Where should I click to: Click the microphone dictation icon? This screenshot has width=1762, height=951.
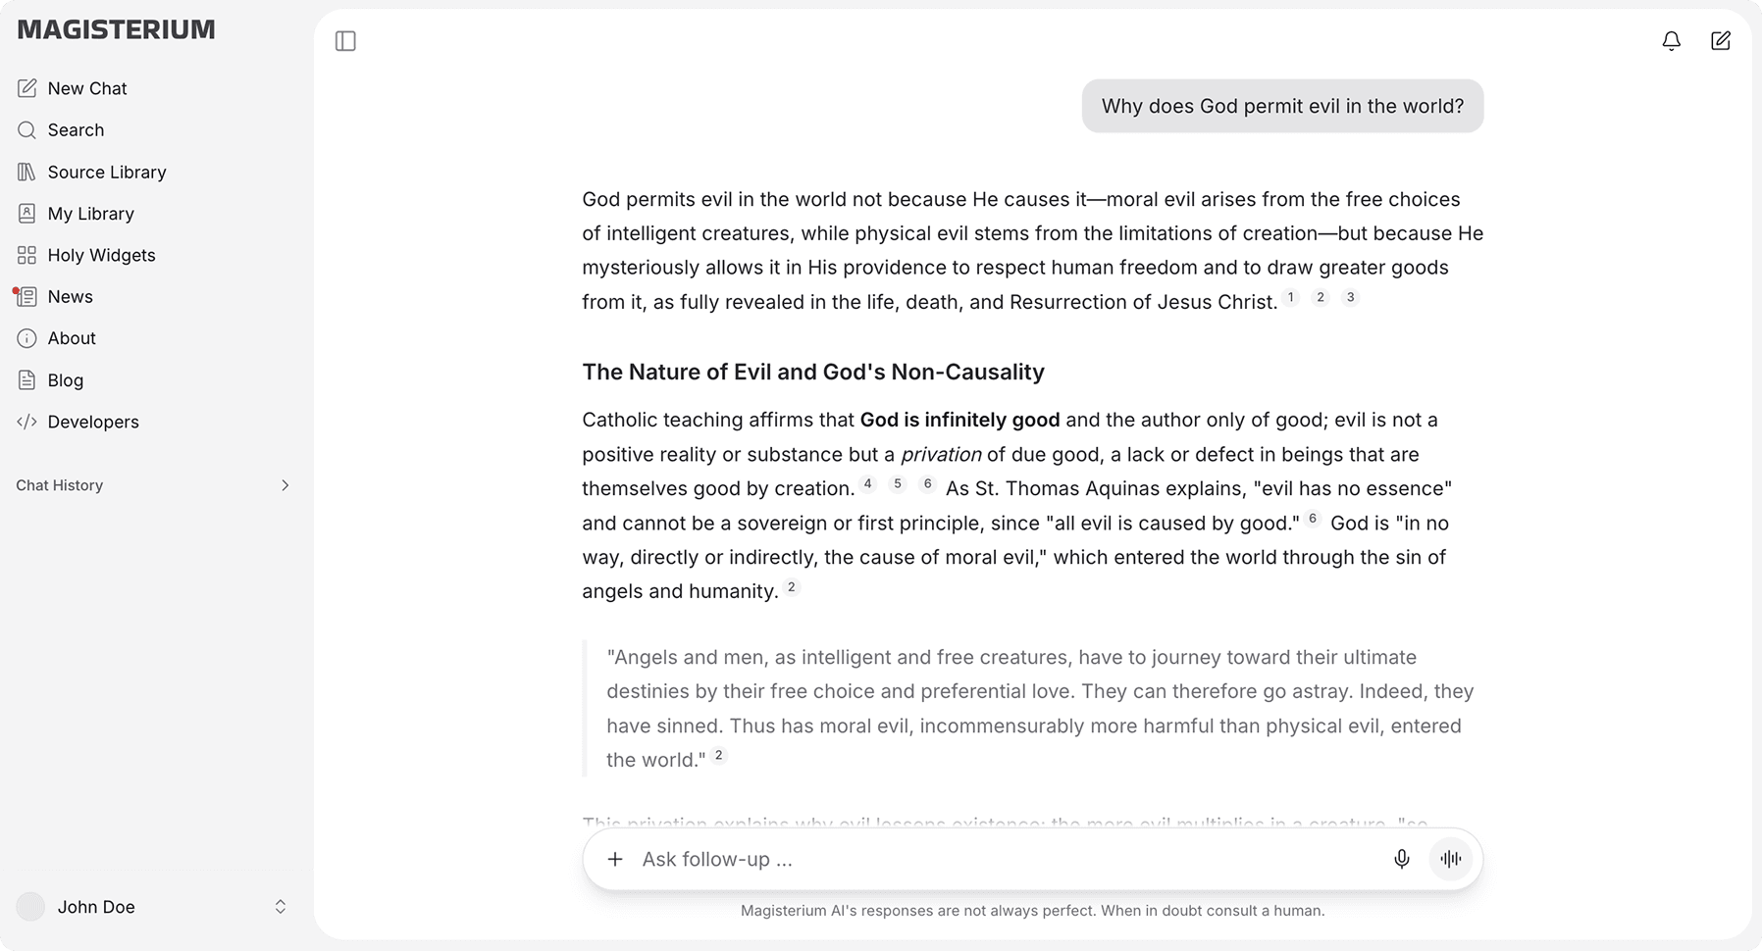1402,859
